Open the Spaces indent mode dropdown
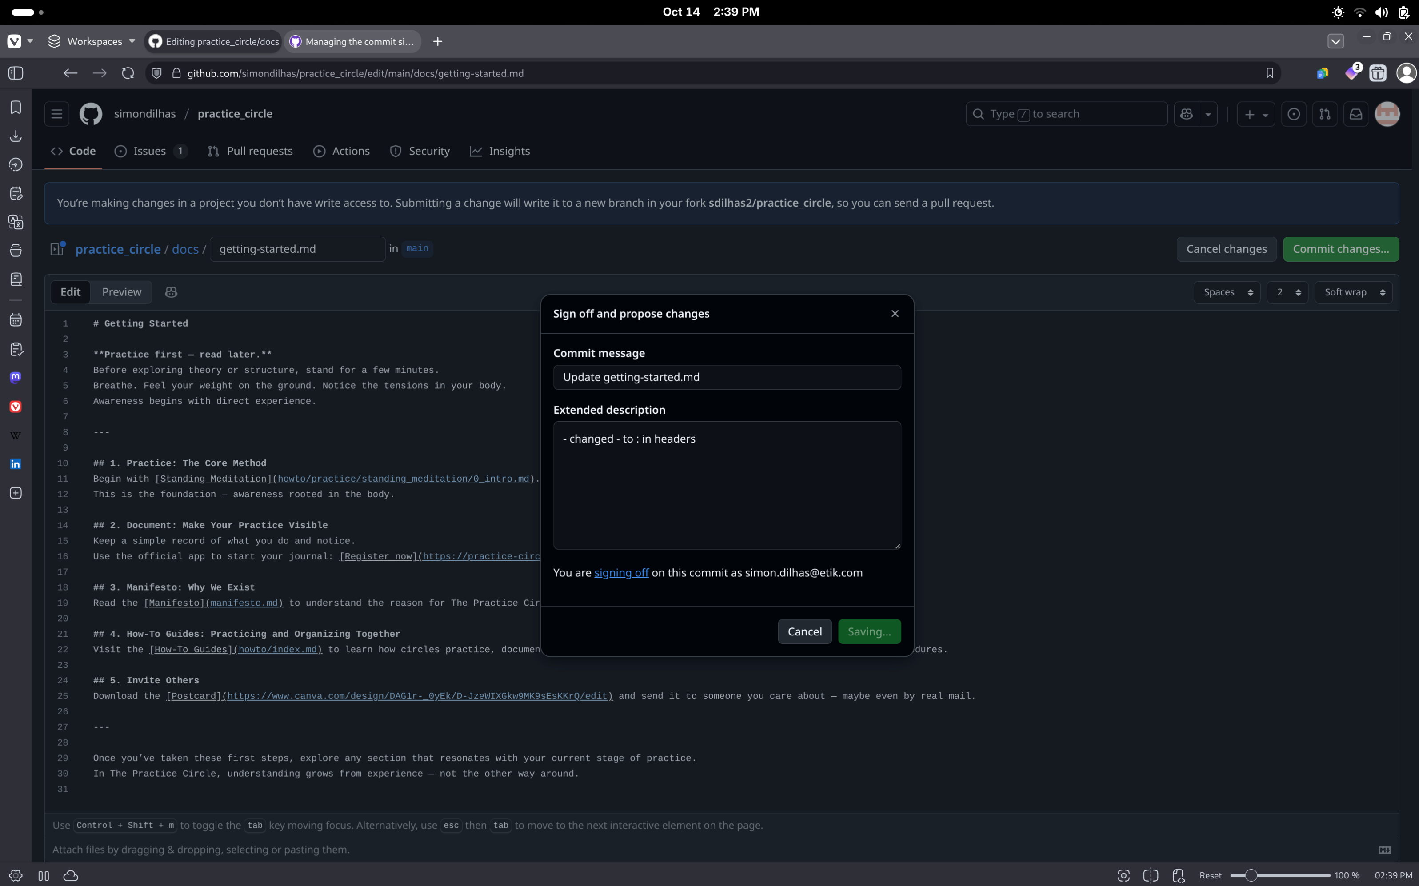The image size is (1419, 886). pos(1227,292)
